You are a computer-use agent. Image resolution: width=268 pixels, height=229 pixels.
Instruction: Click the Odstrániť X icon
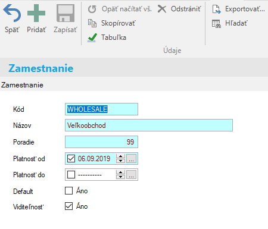click(162, 9)
